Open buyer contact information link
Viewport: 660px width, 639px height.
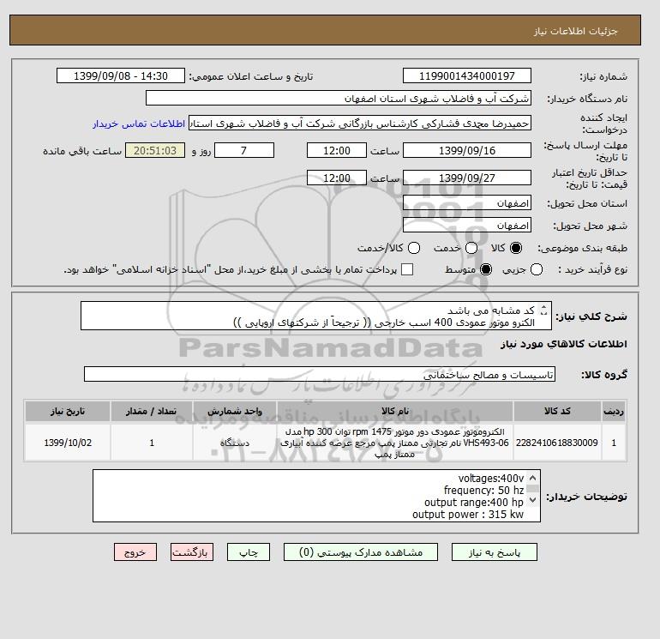[x=139, y=124]
